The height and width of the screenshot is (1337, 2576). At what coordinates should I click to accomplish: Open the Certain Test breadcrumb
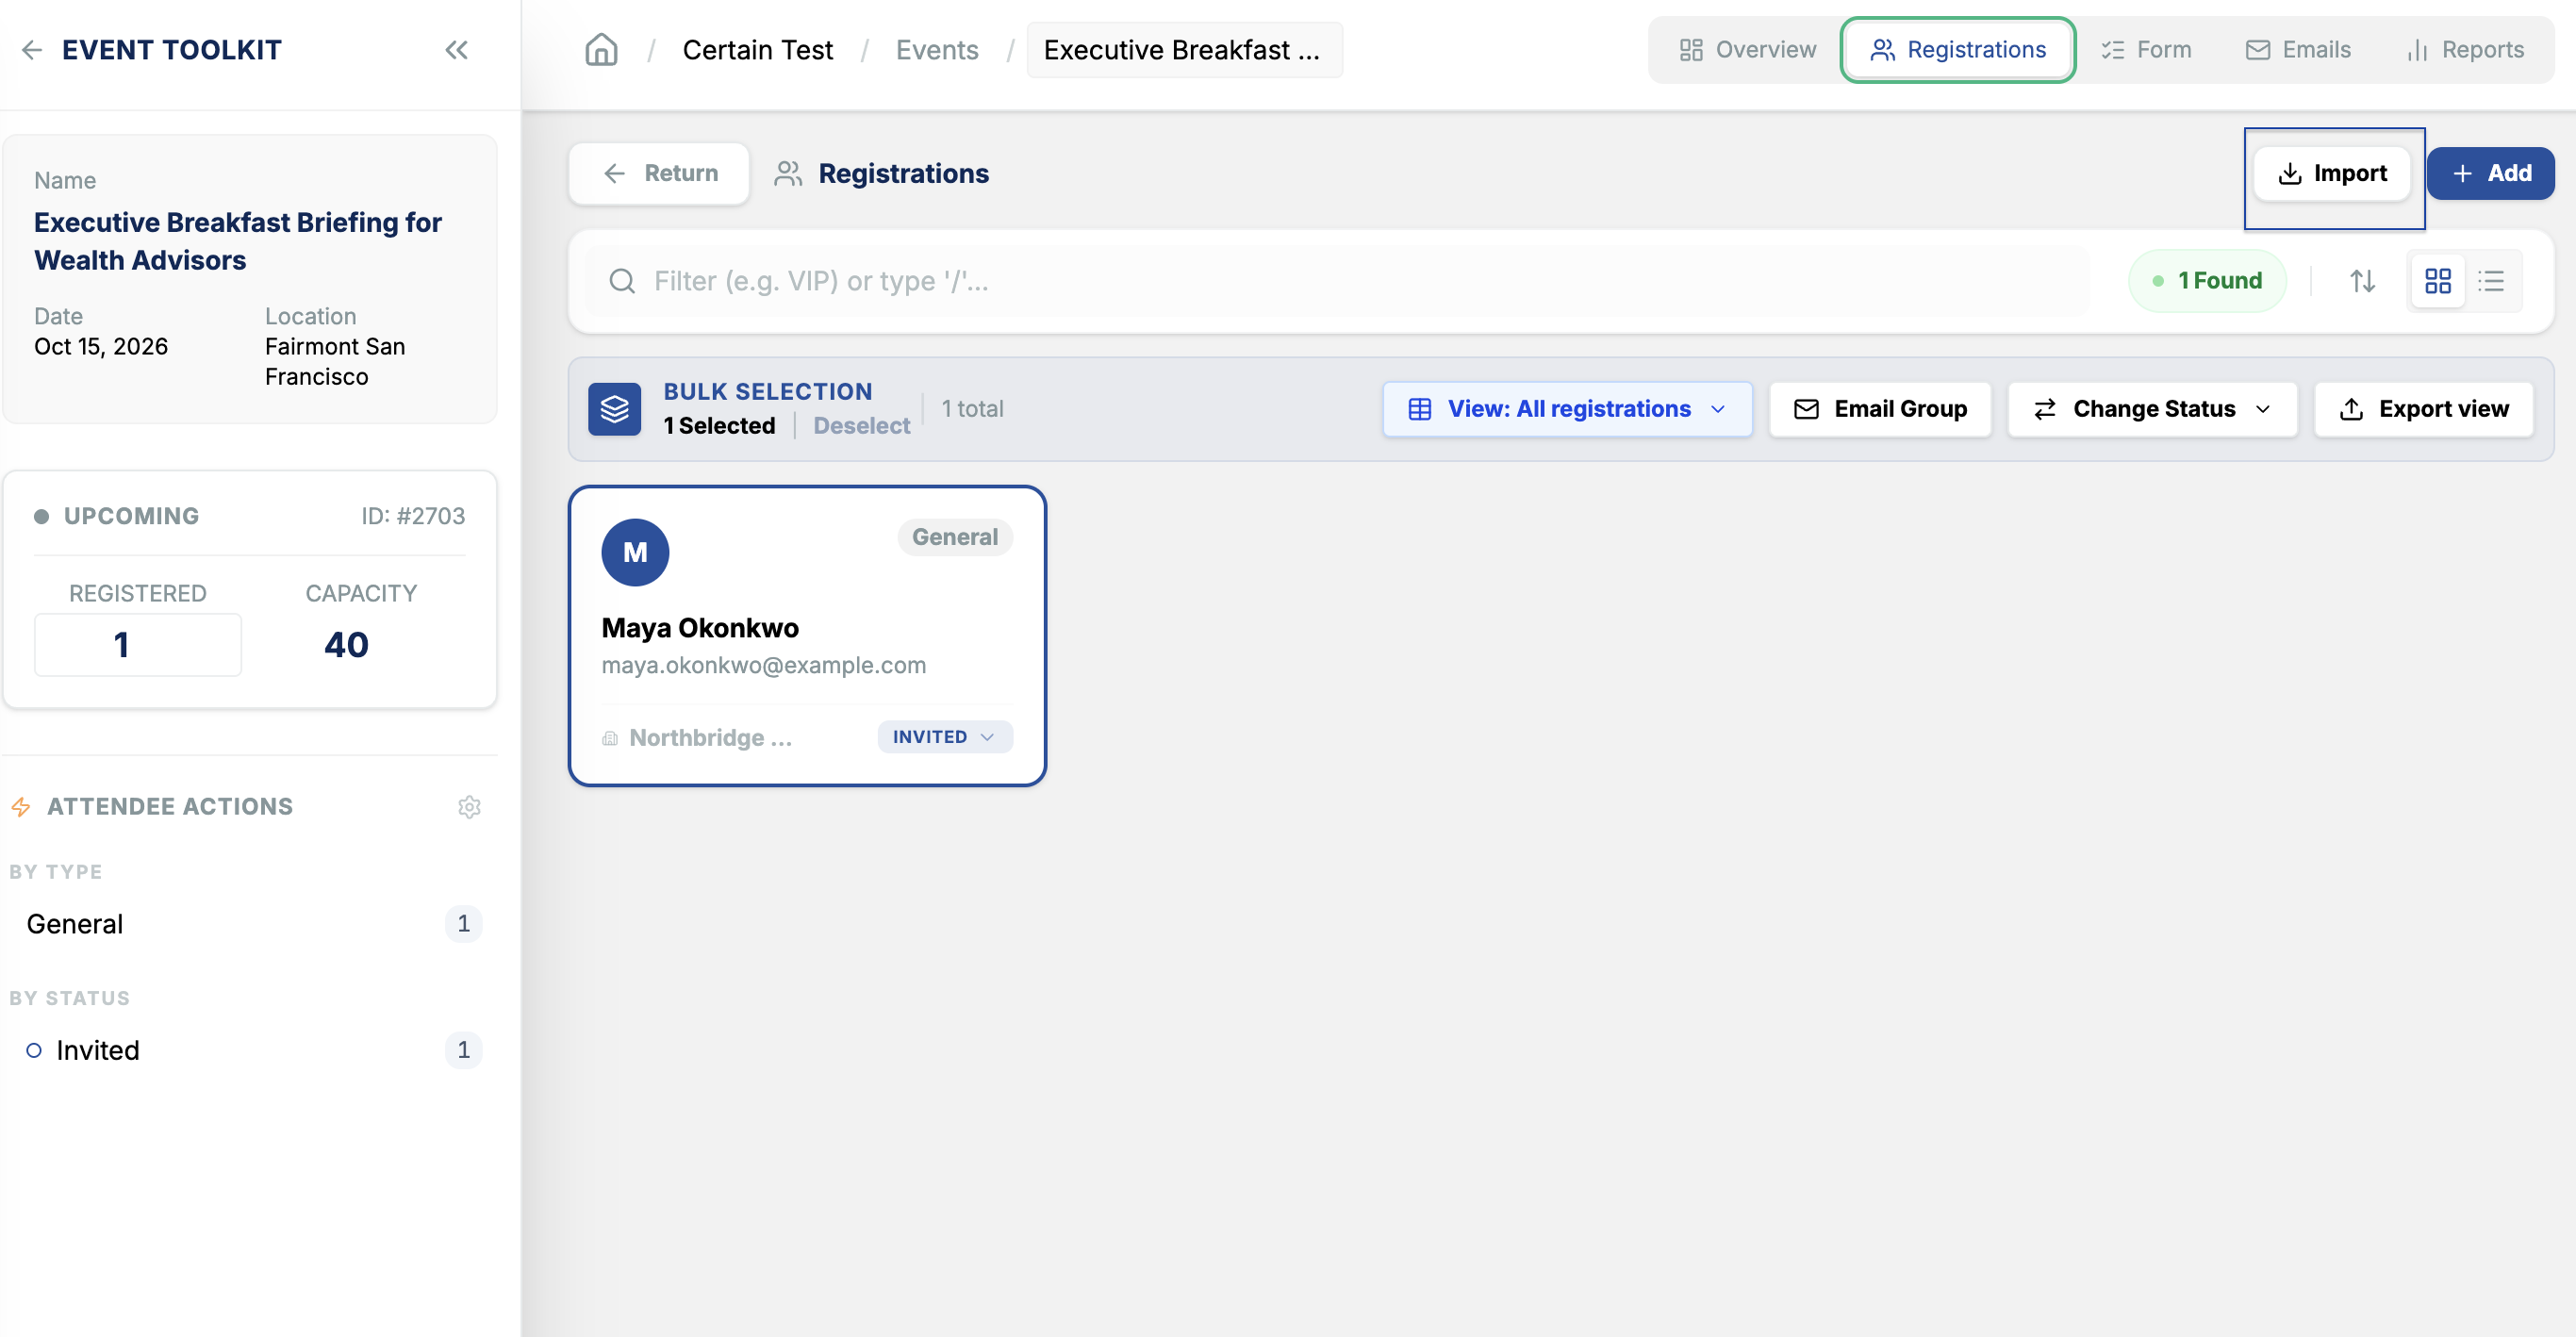(x=757, y=50)
